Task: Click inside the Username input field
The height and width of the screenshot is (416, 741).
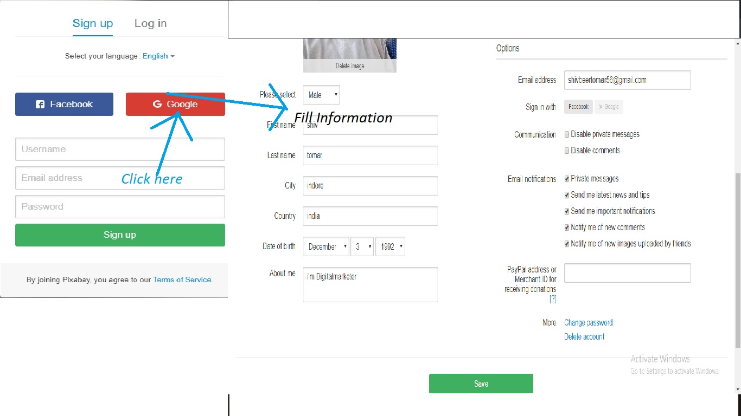Action: click(119, 149)
